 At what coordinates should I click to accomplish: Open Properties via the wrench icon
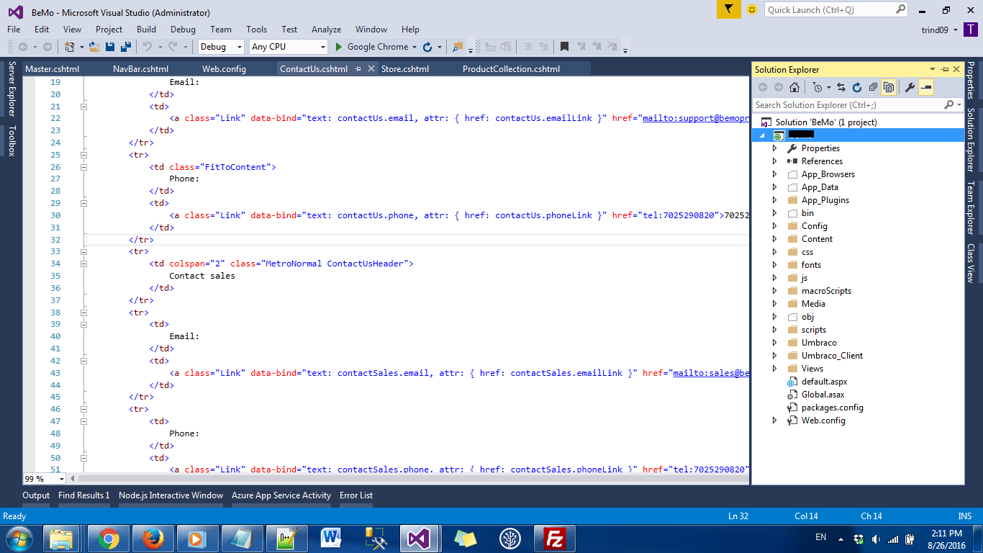coord(910,87)
